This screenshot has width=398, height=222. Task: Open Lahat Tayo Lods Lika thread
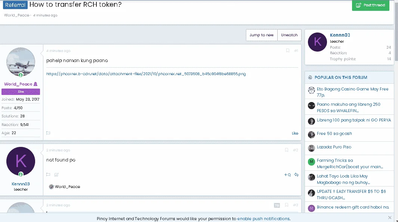tap(343, 179)
